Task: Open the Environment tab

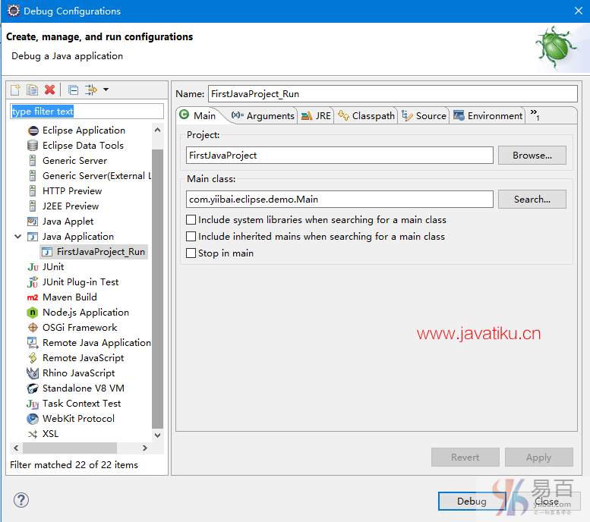Action: click(x=488, y=115)
